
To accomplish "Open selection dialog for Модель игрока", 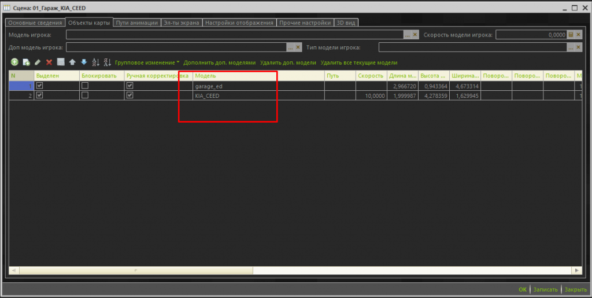I will [x=408, y=35].
